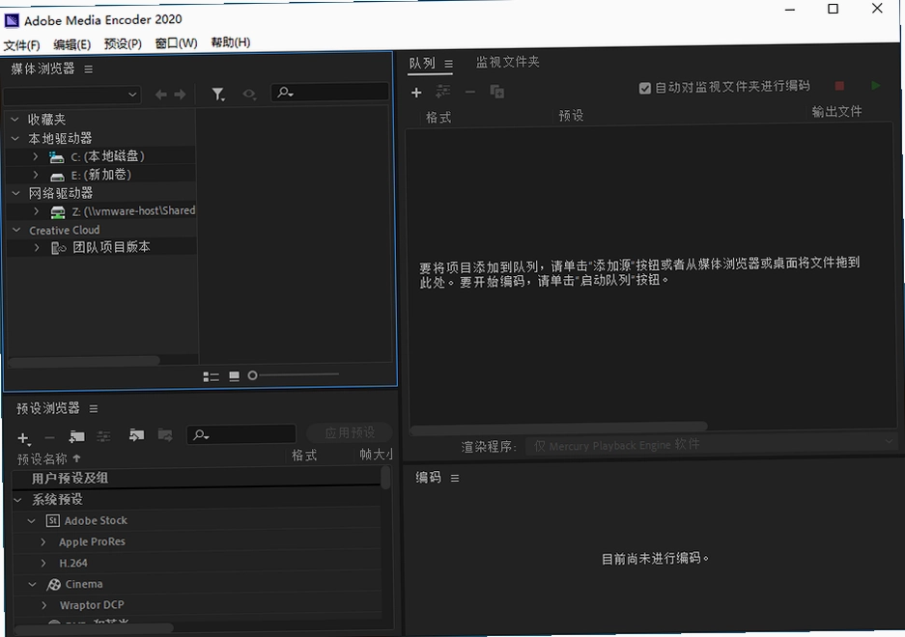Open the media browser path dropdown
Image resolution: width=905 pixels, height=637 pixels.
coord(72,95)
